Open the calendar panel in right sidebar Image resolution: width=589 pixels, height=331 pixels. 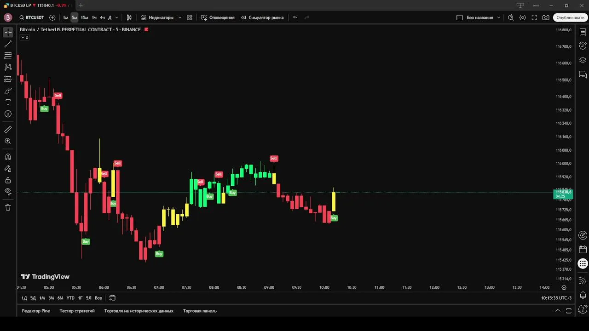tap(583, 250)
